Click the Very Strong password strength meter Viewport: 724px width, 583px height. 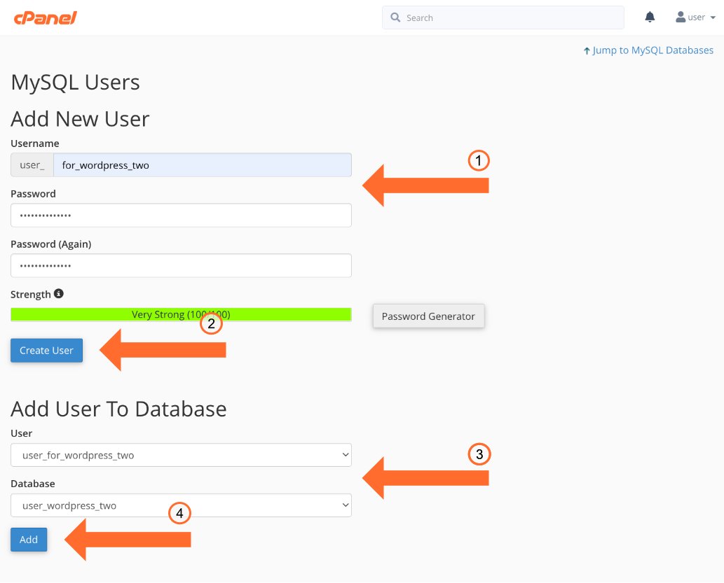tap(181, 314)
